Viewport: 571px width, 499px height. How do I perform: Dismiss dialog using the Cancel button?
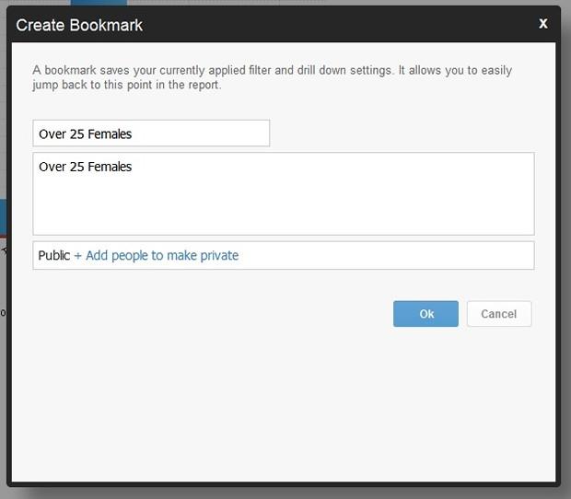tap(499, 314)
